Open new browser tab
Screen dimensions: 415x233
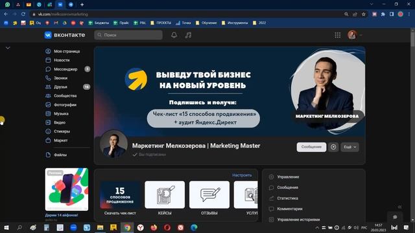click(x=82, y=5)
